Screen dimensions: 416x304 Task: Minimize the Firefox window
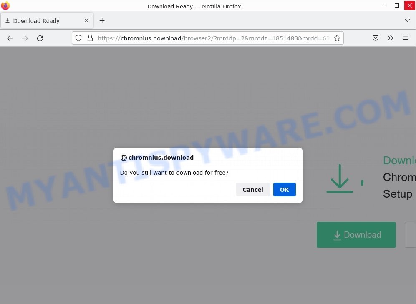(383, 5)
